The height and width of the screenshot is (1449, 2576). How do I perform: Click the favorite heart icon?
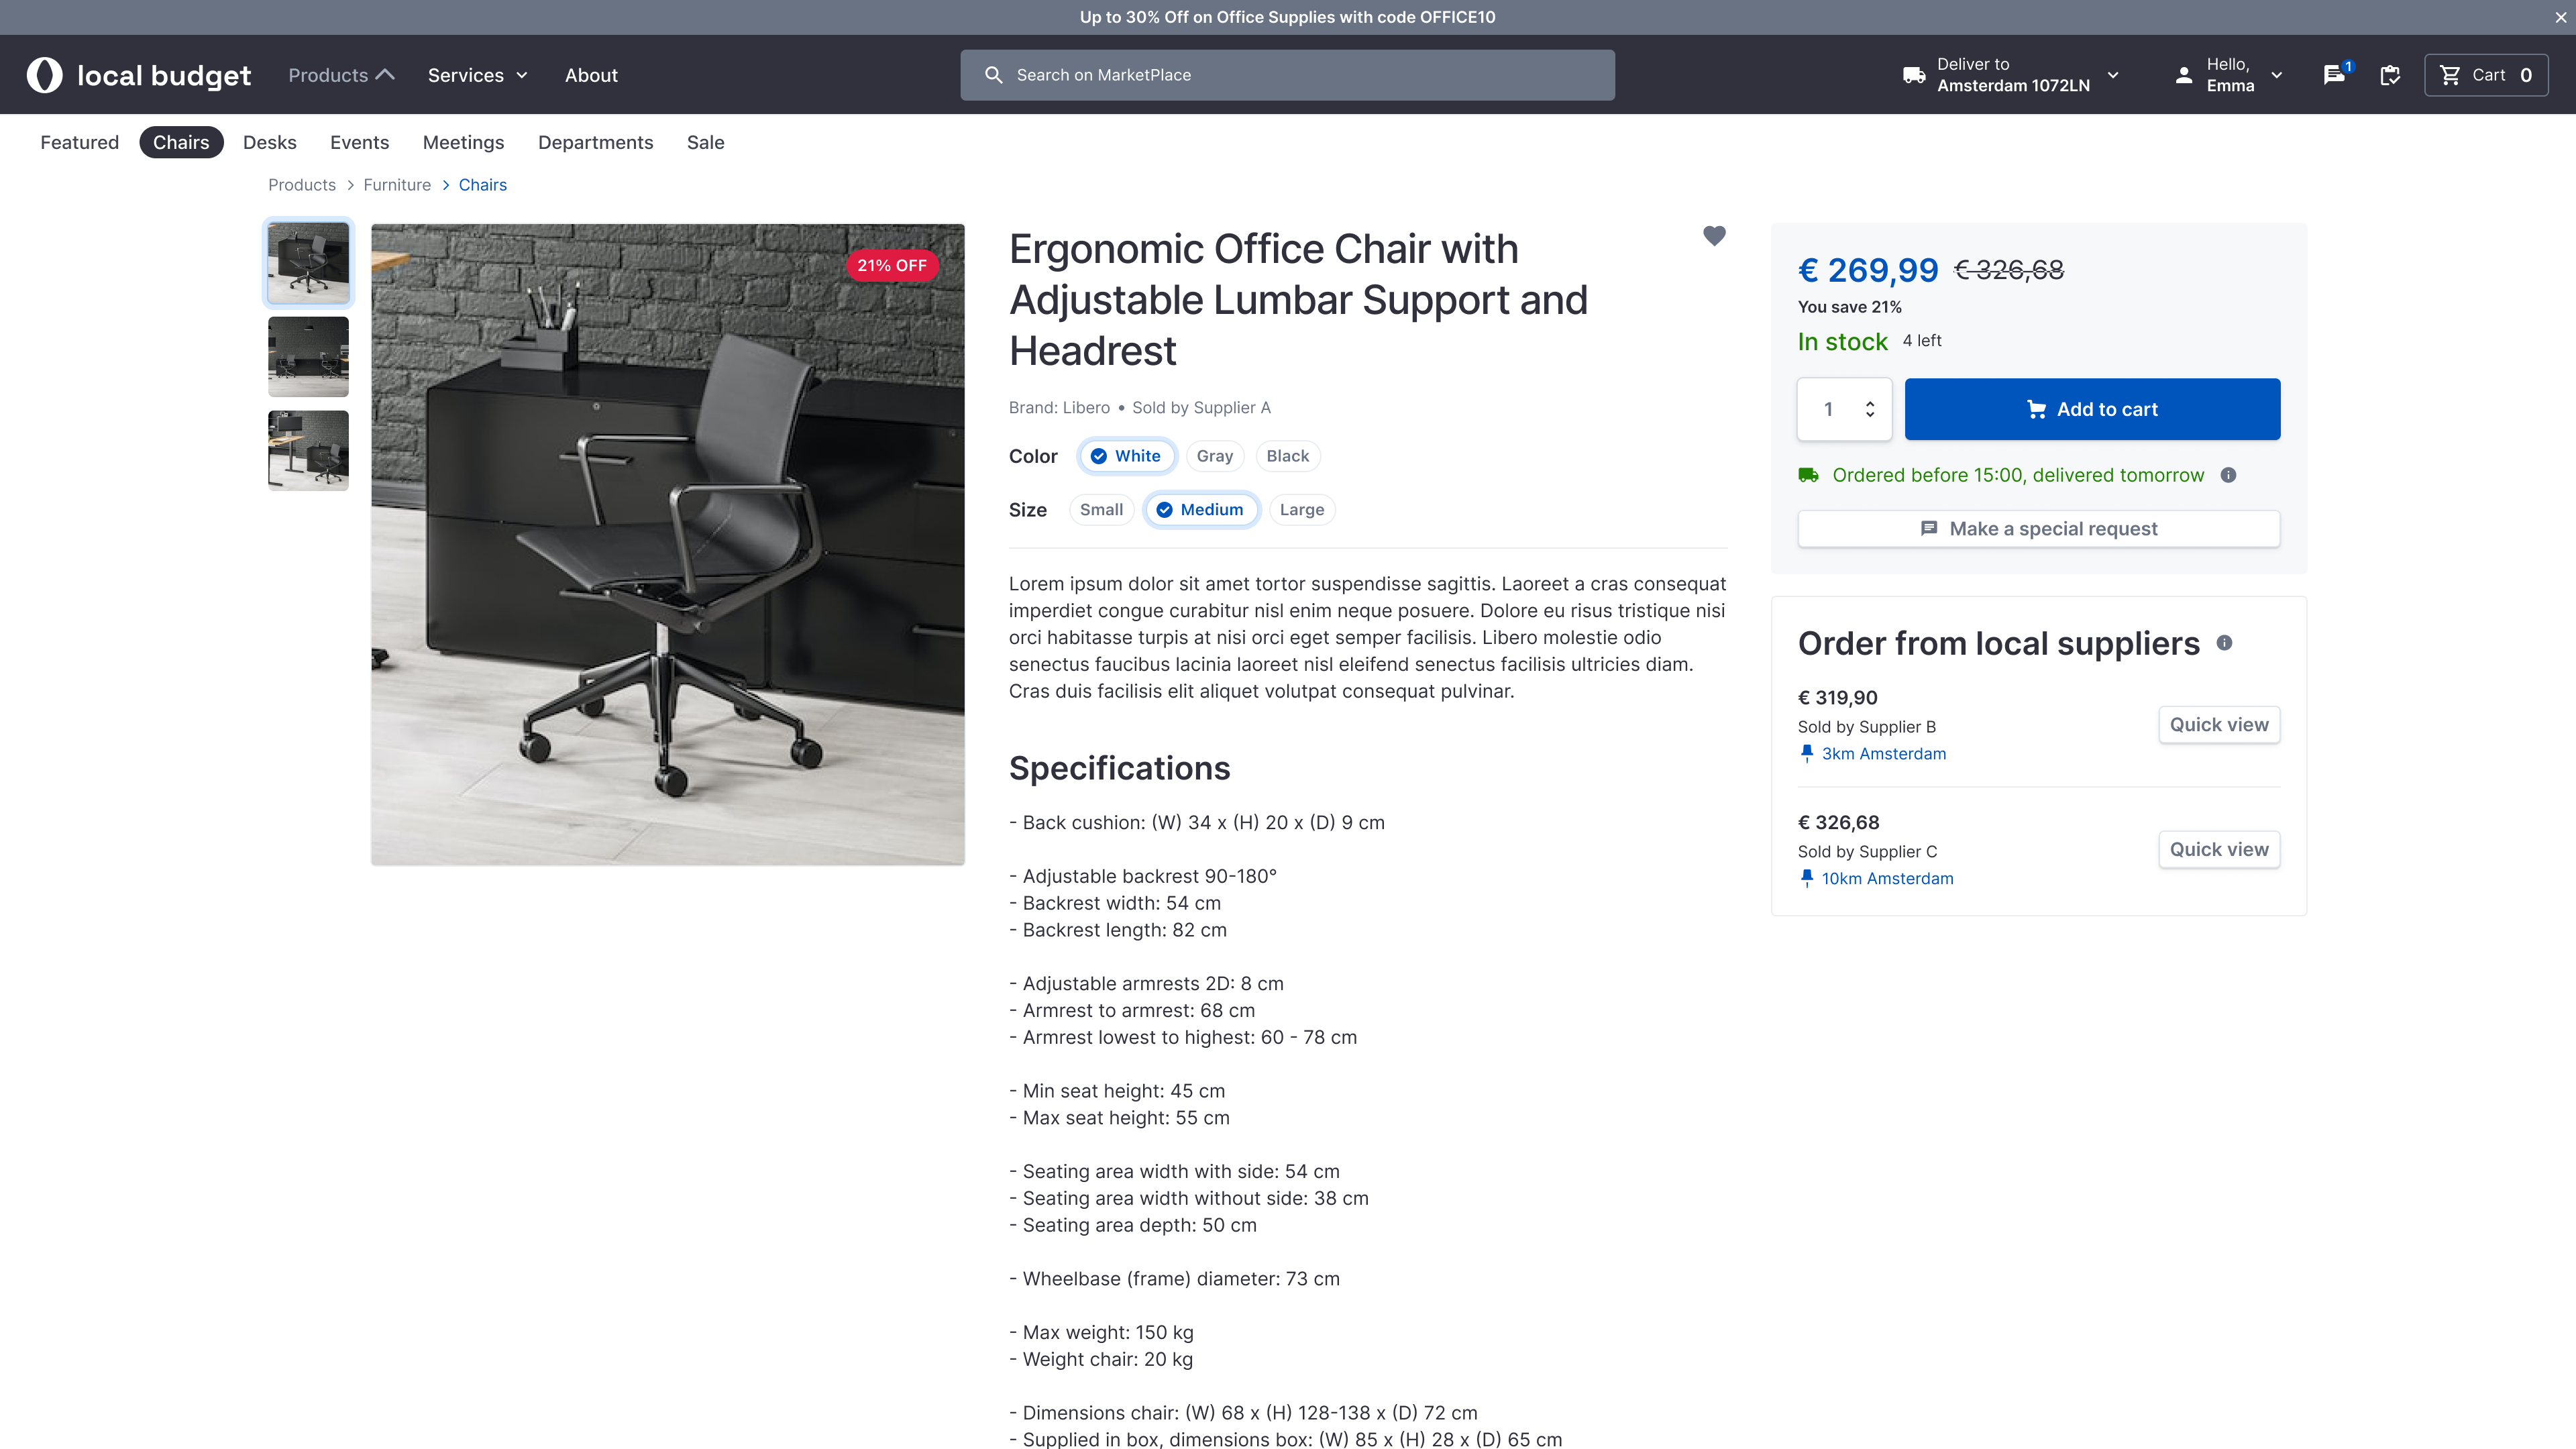coord(1714,236)
